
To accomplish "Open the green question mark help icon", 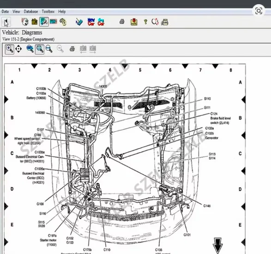I will pyautogui.click(x=145, y=22).
